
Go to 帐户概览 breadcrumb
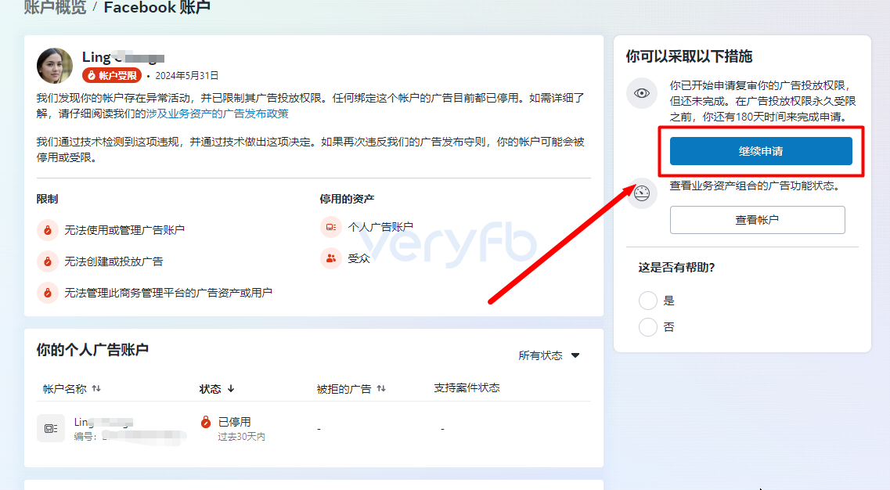55,7
